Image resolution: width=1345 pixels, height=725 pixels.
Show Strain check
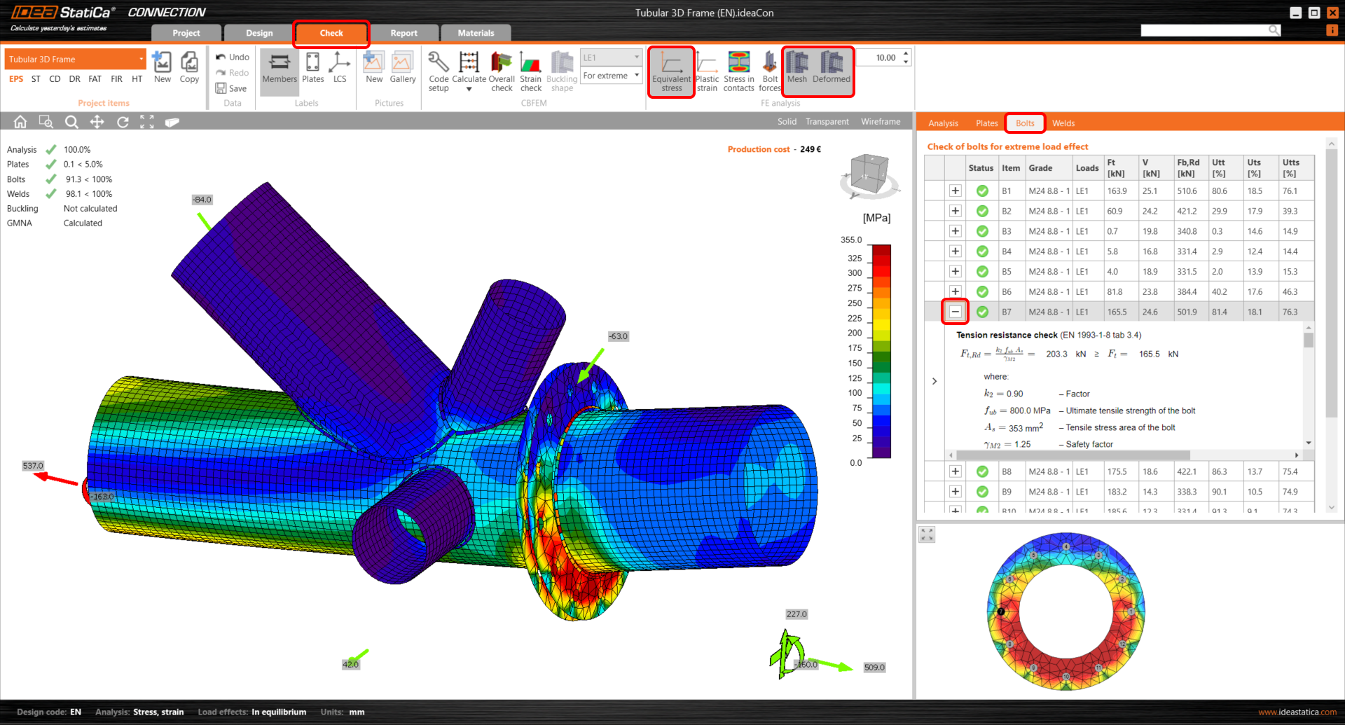pyautogui.click(x=531, y=71)
